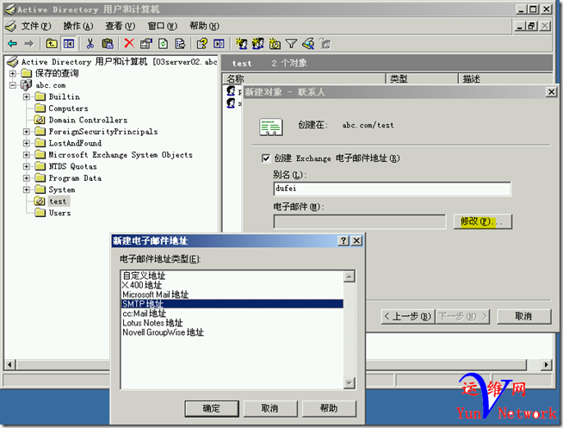Click the greyed add to group icon

click(x=325, y=44)
